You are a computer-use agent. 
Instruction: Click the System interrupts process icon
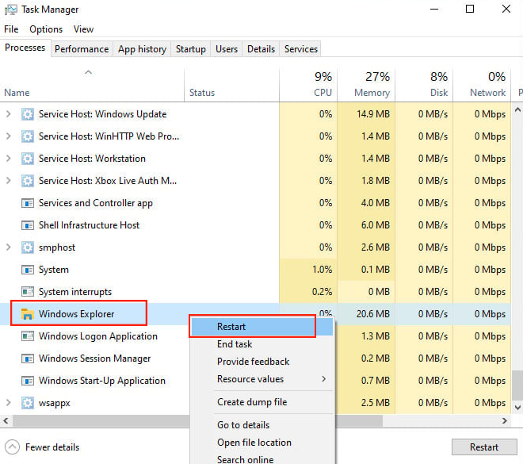28,292
